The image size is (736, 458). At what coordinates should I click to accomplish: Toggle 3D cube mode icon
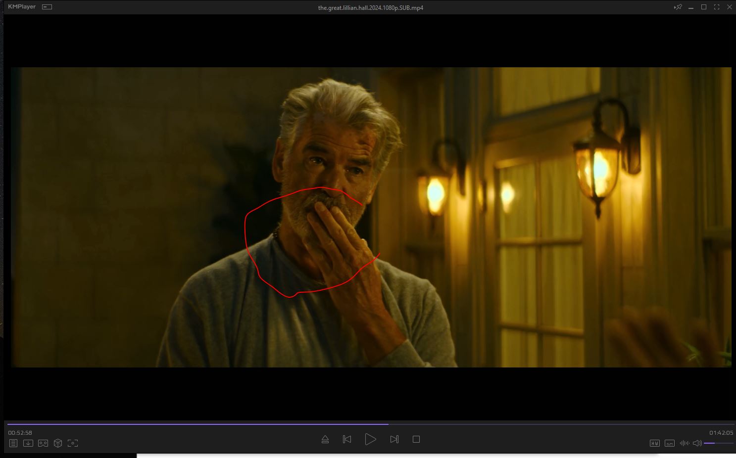(x=58, y=443)
